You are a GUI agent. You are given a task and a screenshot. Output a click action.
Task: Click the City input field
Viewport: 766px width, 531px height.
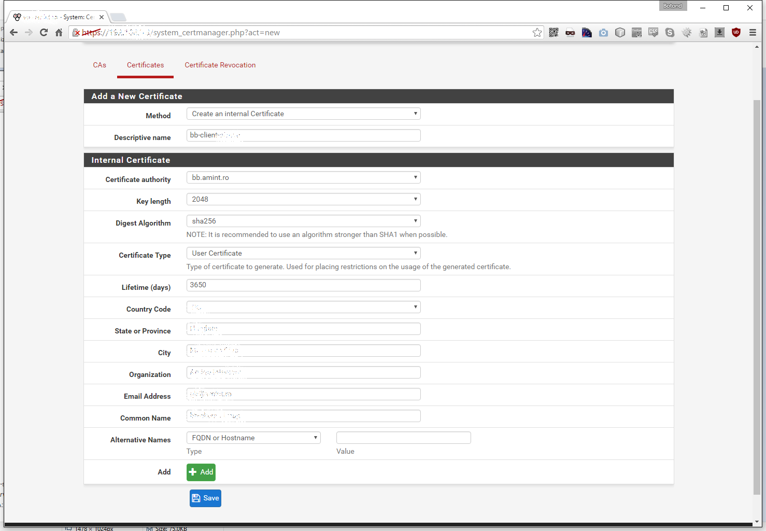coord(303,351)
